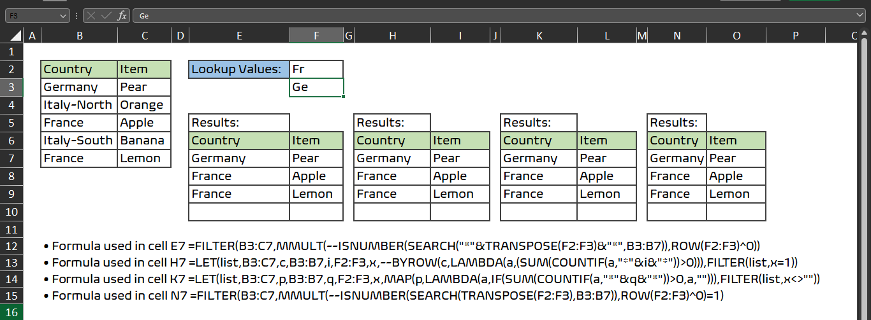The height and width of the screenshot is (320, 871).
Task: Select Orange cell
Action: coord(145,105)
